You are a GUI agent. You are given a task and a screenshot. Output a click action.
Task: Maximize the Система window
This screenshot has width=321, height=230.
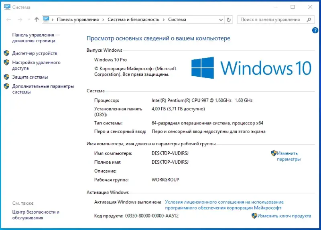coord(293,7)
